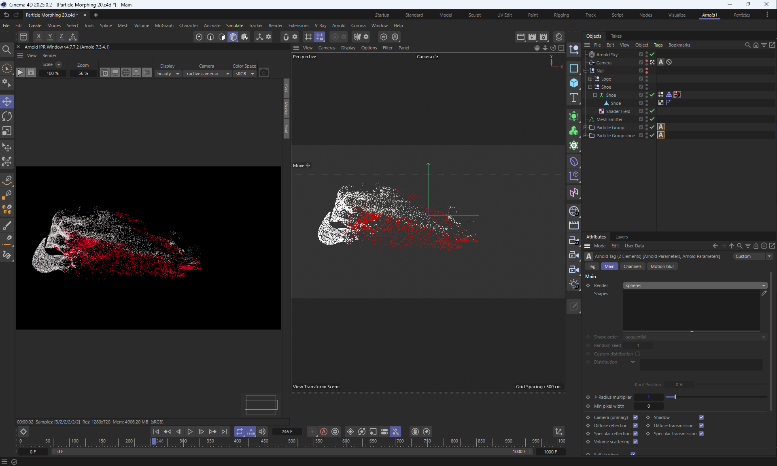Toggle autokeying record button
The height and width of the screenshot is (466, 777).
324,432
